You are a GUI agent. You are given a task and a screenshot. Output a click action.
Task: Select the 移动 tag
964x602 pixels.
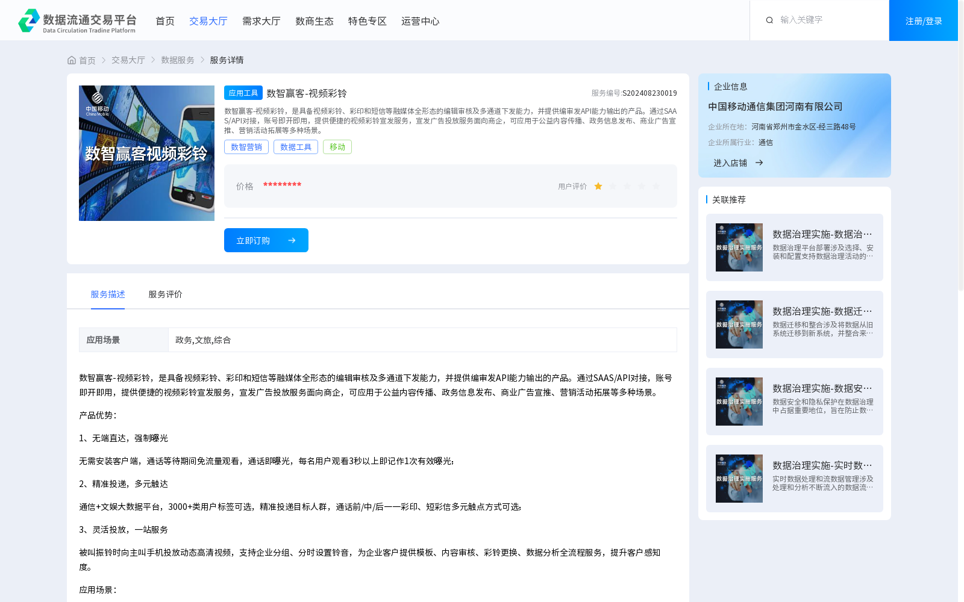click(337, 147)
